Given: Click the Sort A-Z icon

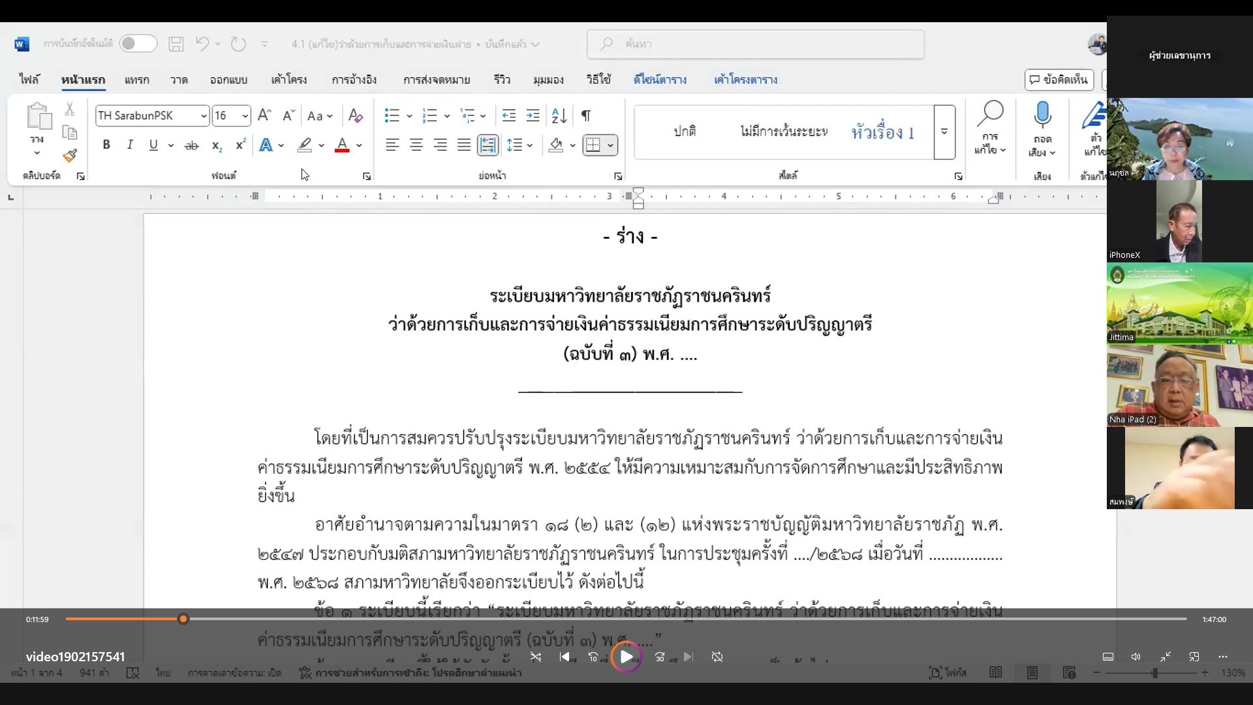Looking at the screenshot, I should coord(559,116).
